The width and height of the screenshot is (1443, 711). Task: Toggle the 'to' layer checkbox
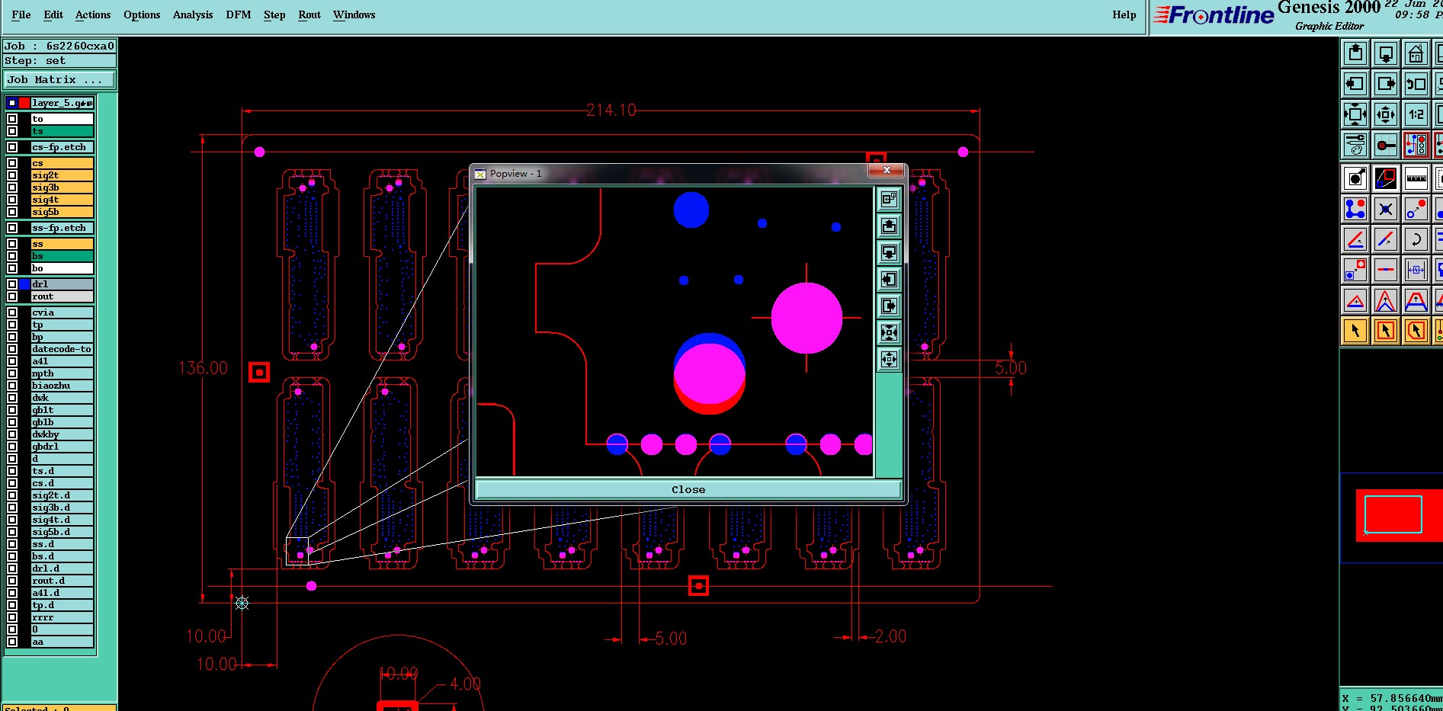[x=12, y=119]
